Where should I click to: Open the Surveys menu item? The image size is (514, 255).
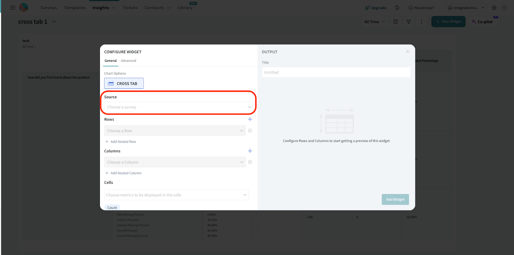pos(49,8)
